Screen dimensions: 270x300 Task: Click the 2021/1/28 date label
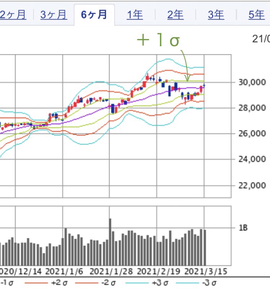click(x=111, y=271)
